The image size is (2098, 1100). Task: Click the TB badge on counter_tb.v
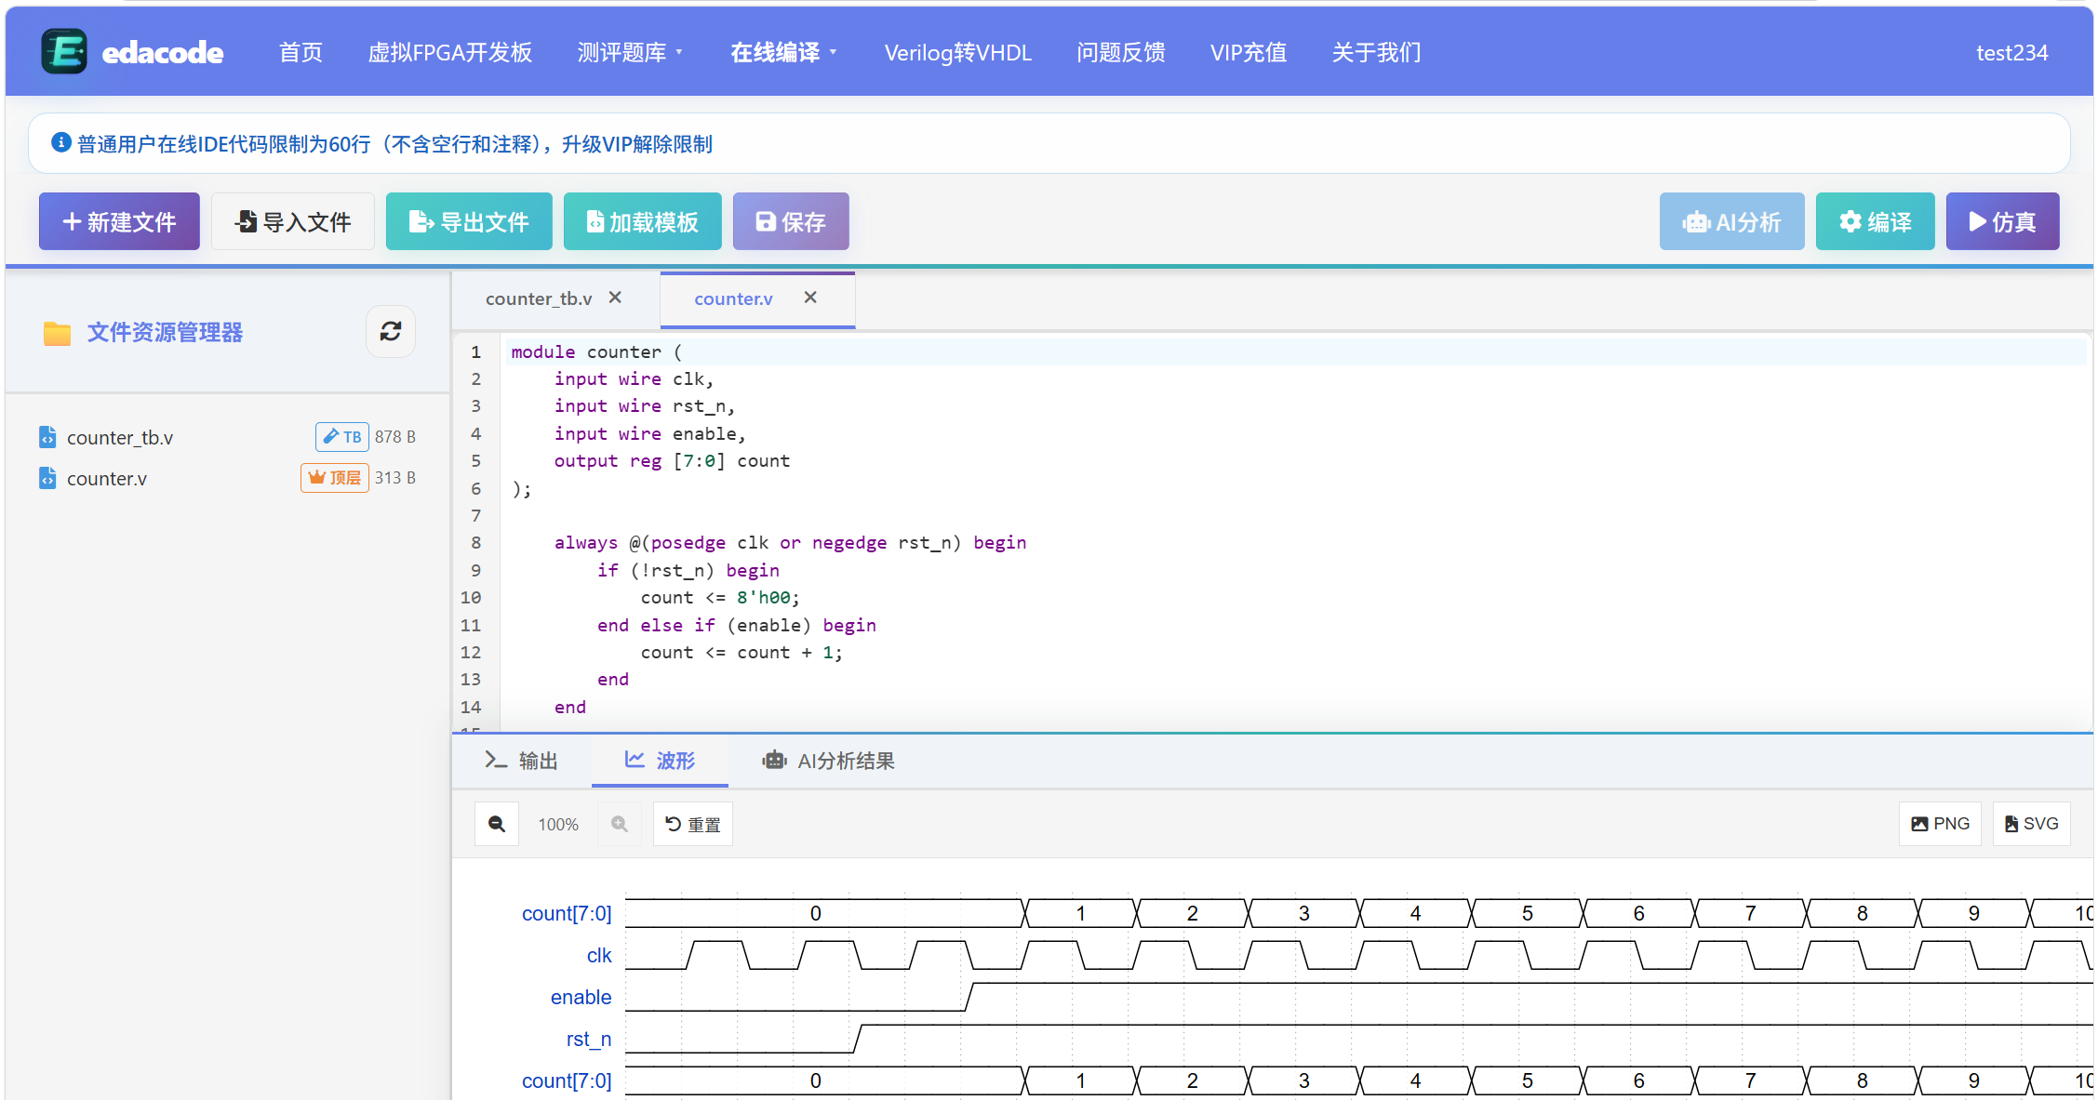tap(341, 436)
